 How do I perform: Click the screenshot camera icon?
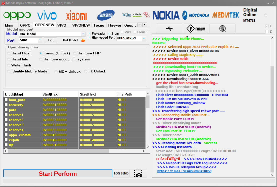point(138,173)
